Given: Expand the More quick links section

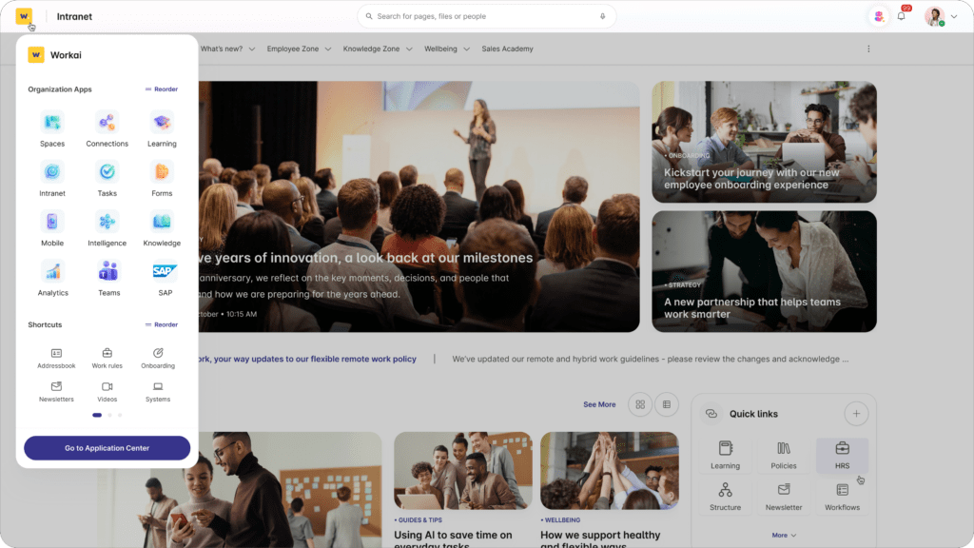Looking at the screenshot, I should 783,535.
